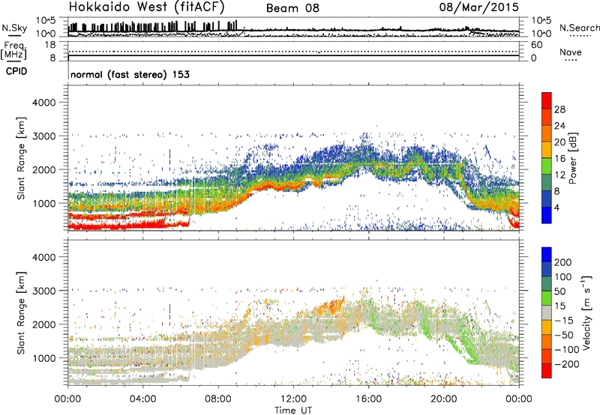Click the '16:00' time axis tick

[x=369, y=399]
